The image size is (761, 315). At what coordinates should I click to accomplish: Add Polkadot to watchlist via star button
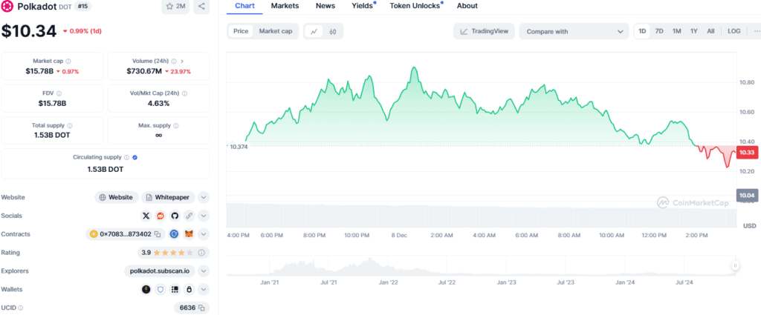(x=175, y=6)
